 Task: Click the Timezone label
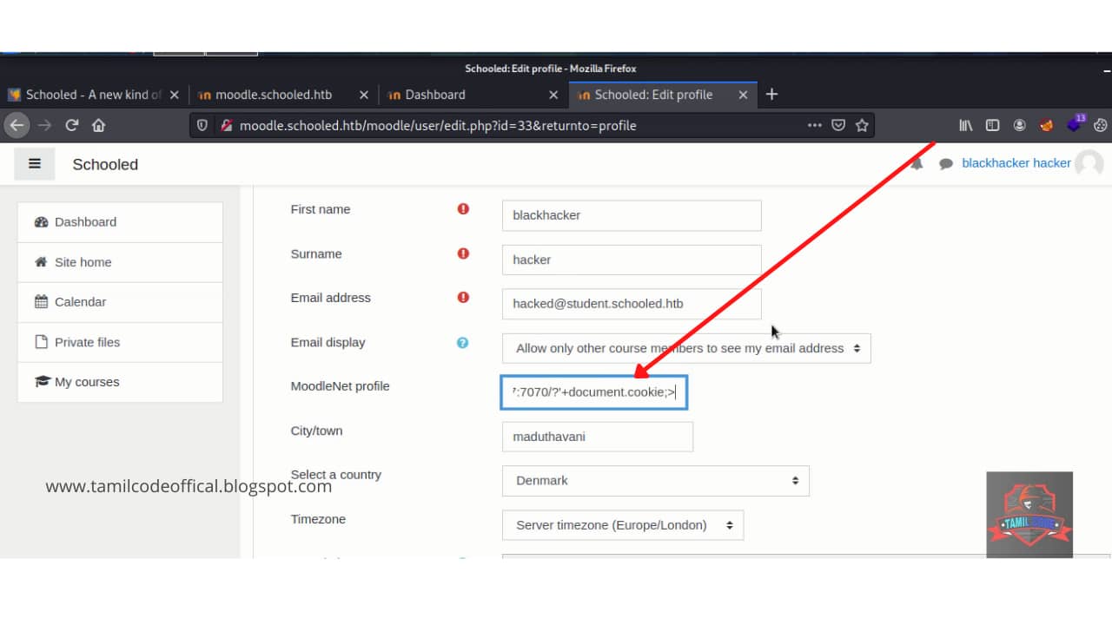(x=318, y=519)
